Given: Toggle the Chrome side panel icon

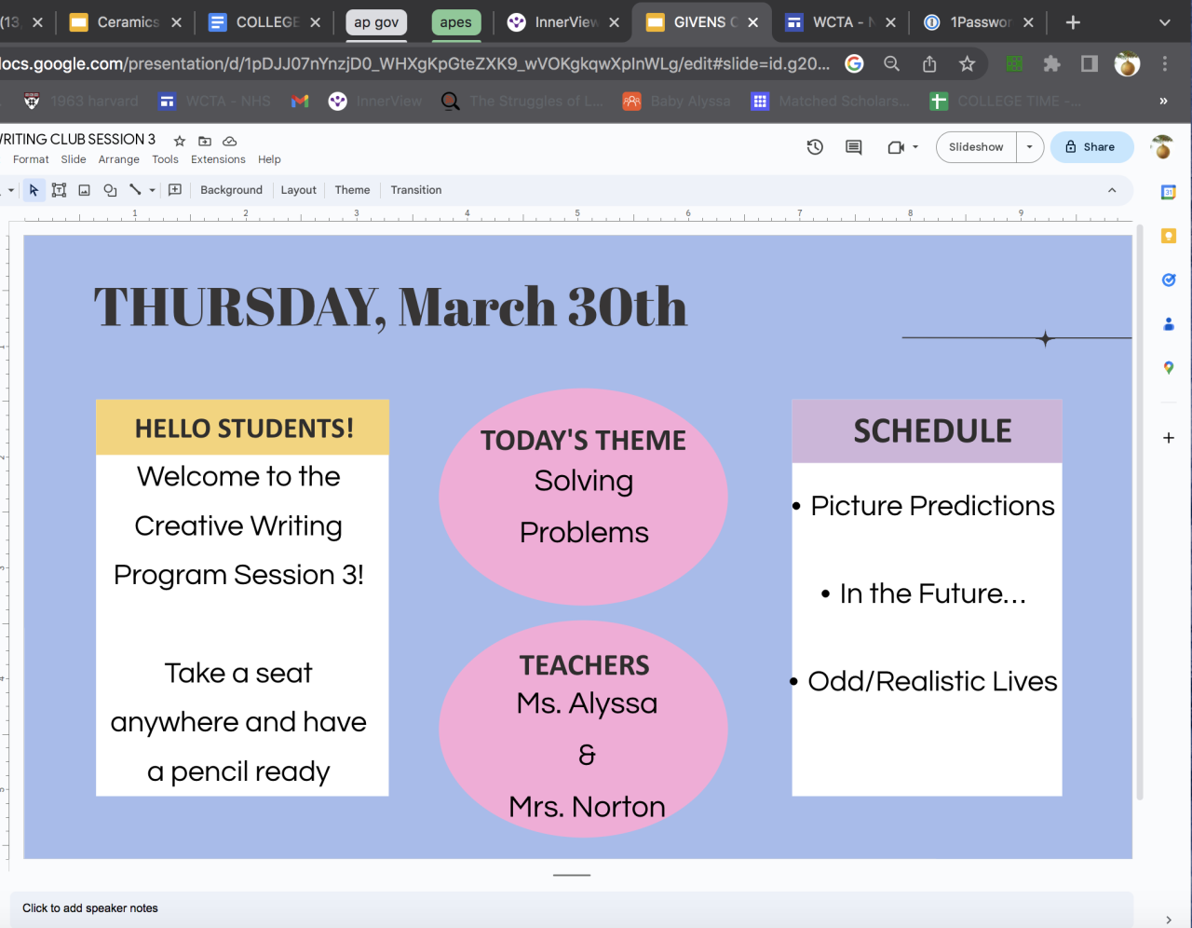Looking at the screenshot, I should (x=1089, y=63).
